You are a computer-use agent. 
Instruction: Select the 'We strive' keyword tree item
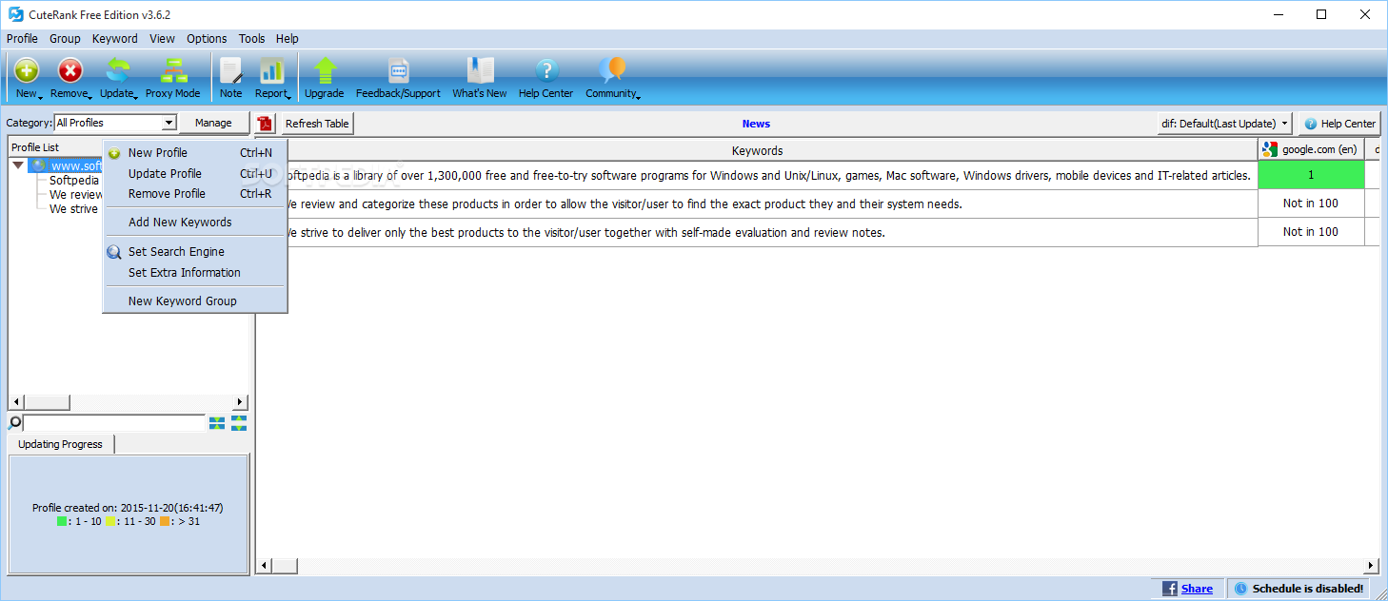73,208
